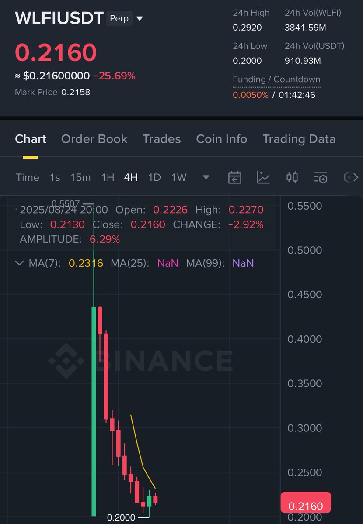
Task: Tap the Open 0.2226 value
Action: (x=170, y=210)
